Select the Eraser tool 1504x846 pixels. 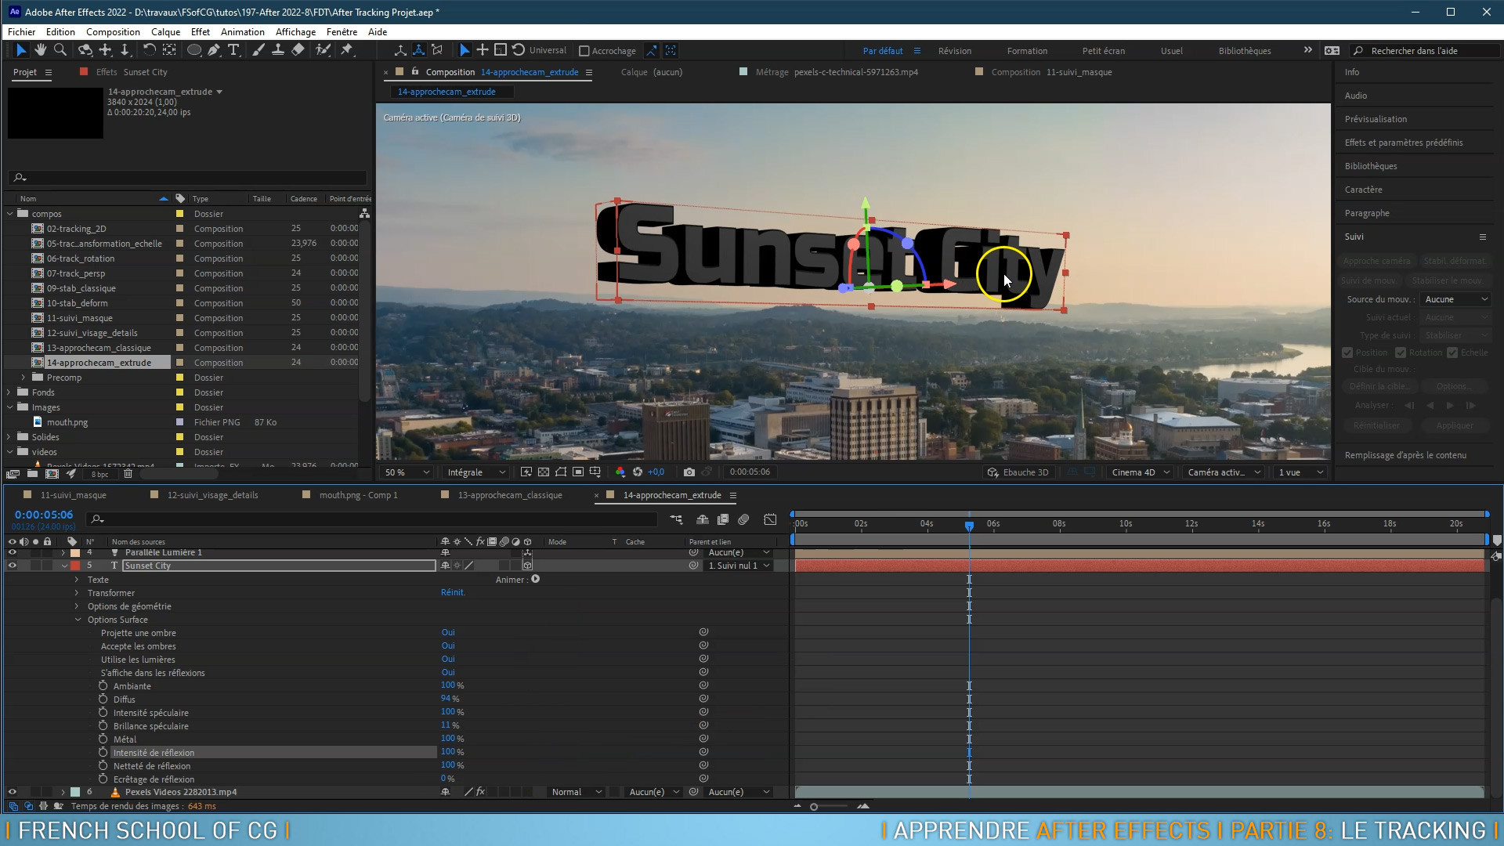(x=298, y=50)
